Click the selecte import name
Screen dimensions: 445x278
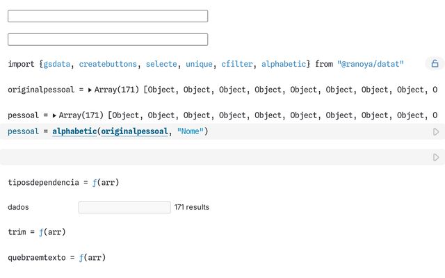point(161,64)
